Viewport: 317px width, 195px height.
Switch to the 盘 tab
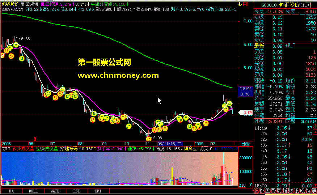tap(267, 191)
